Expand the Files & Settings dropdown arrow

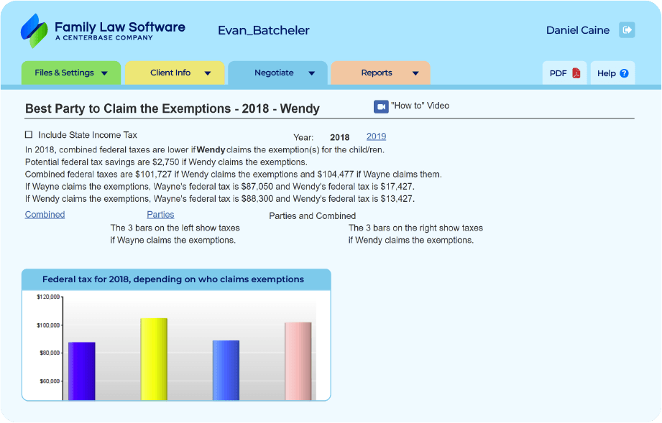pyautogui.click(x=104, y=73)
